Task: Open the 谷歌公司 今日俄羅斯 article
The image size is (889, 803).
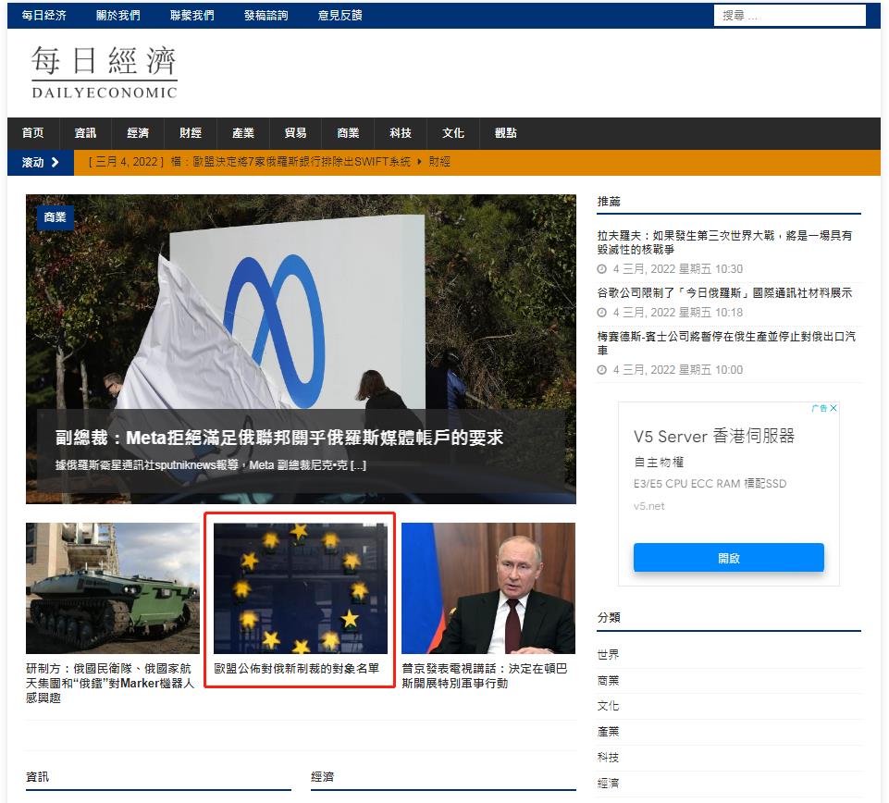Action: pyautogui.click(x=724, y=293)
